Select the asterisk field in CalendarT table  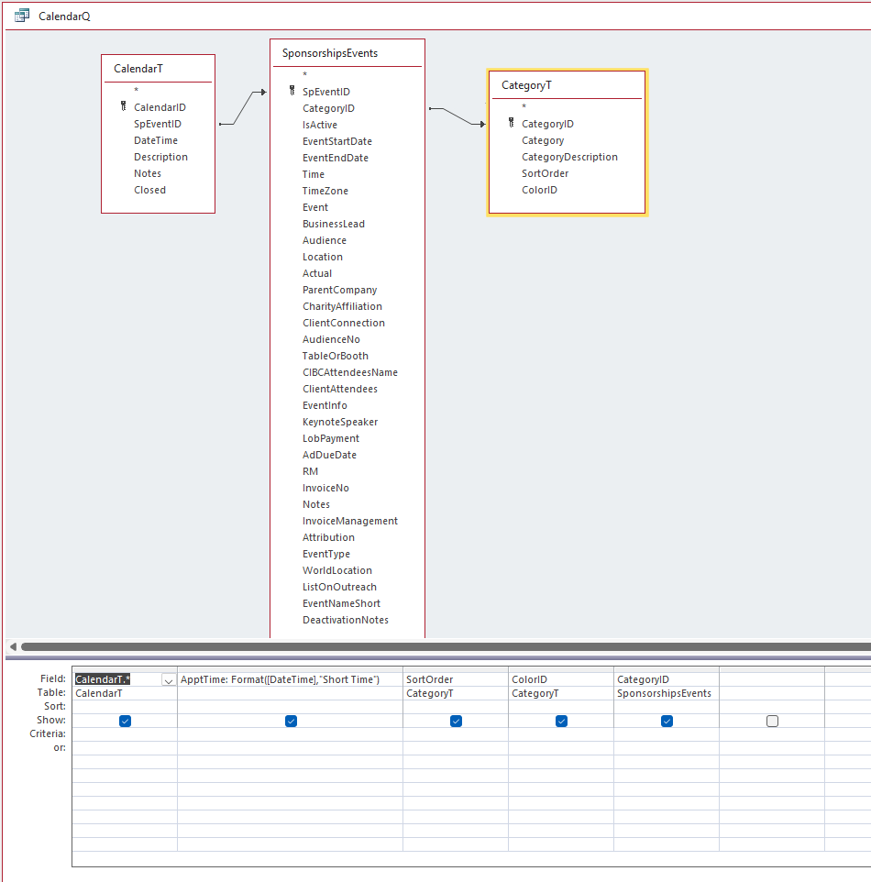[x=136, y=91]
